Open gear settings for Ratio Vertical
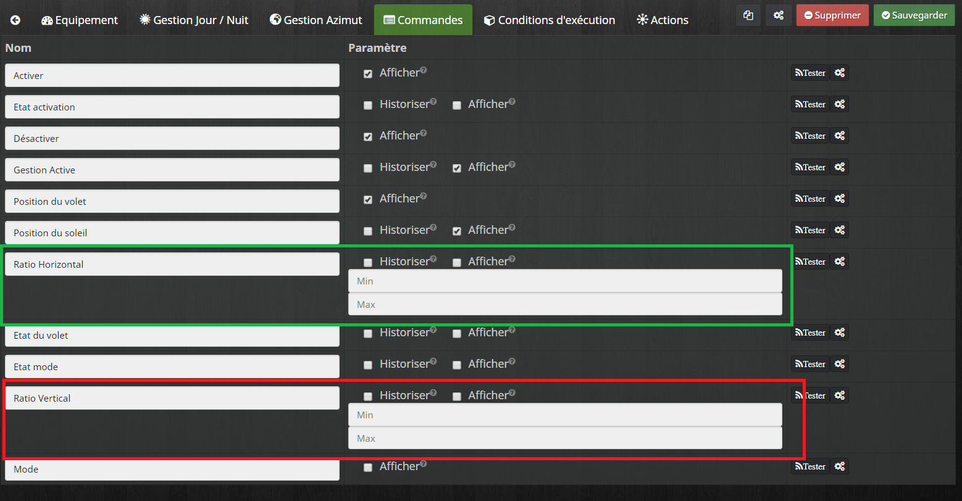Viewport: 962px width, 501px height. [x=839, y=395]
